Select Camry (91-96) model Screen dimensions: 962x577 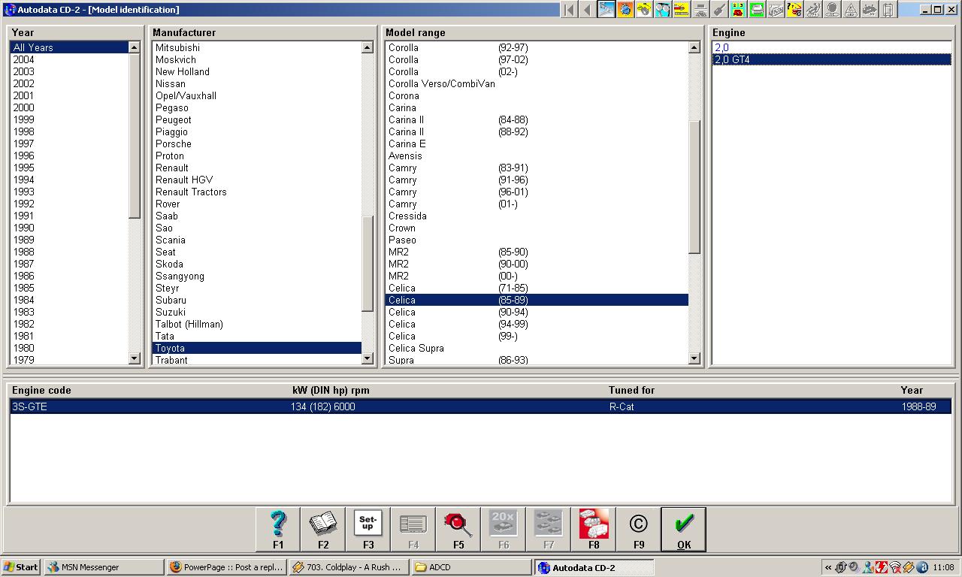point(537,180)
